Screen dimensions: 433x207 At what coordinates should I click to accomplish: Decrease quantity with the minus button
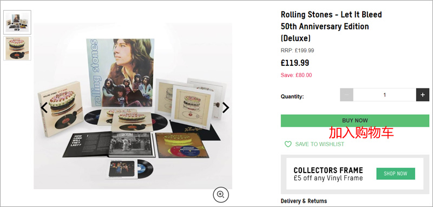click(346, 95)
